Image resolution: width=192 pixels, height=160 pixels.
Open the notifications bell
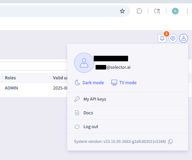(162, 38)
